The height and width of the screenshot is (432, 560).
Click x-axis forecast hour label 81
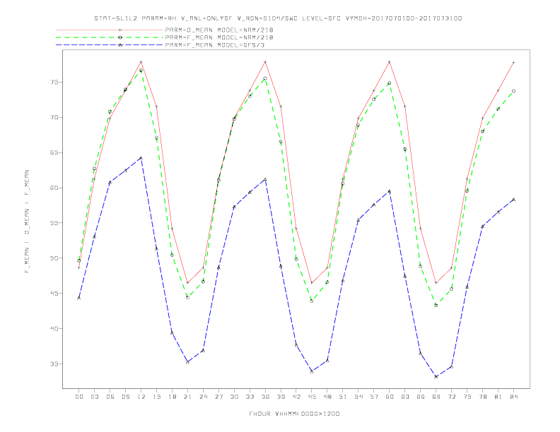click(x=498, y=397)
